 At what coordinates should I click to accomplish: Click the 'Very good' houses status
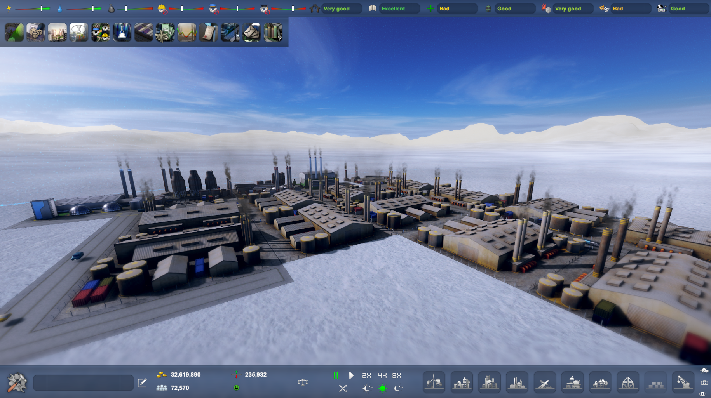341,9
